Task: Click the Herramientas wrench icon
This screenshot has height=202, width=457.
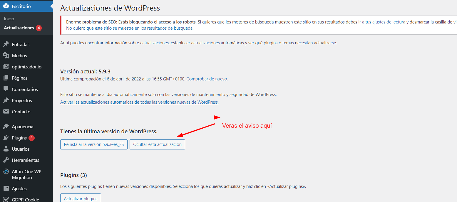Action: (x=6, y=160)
